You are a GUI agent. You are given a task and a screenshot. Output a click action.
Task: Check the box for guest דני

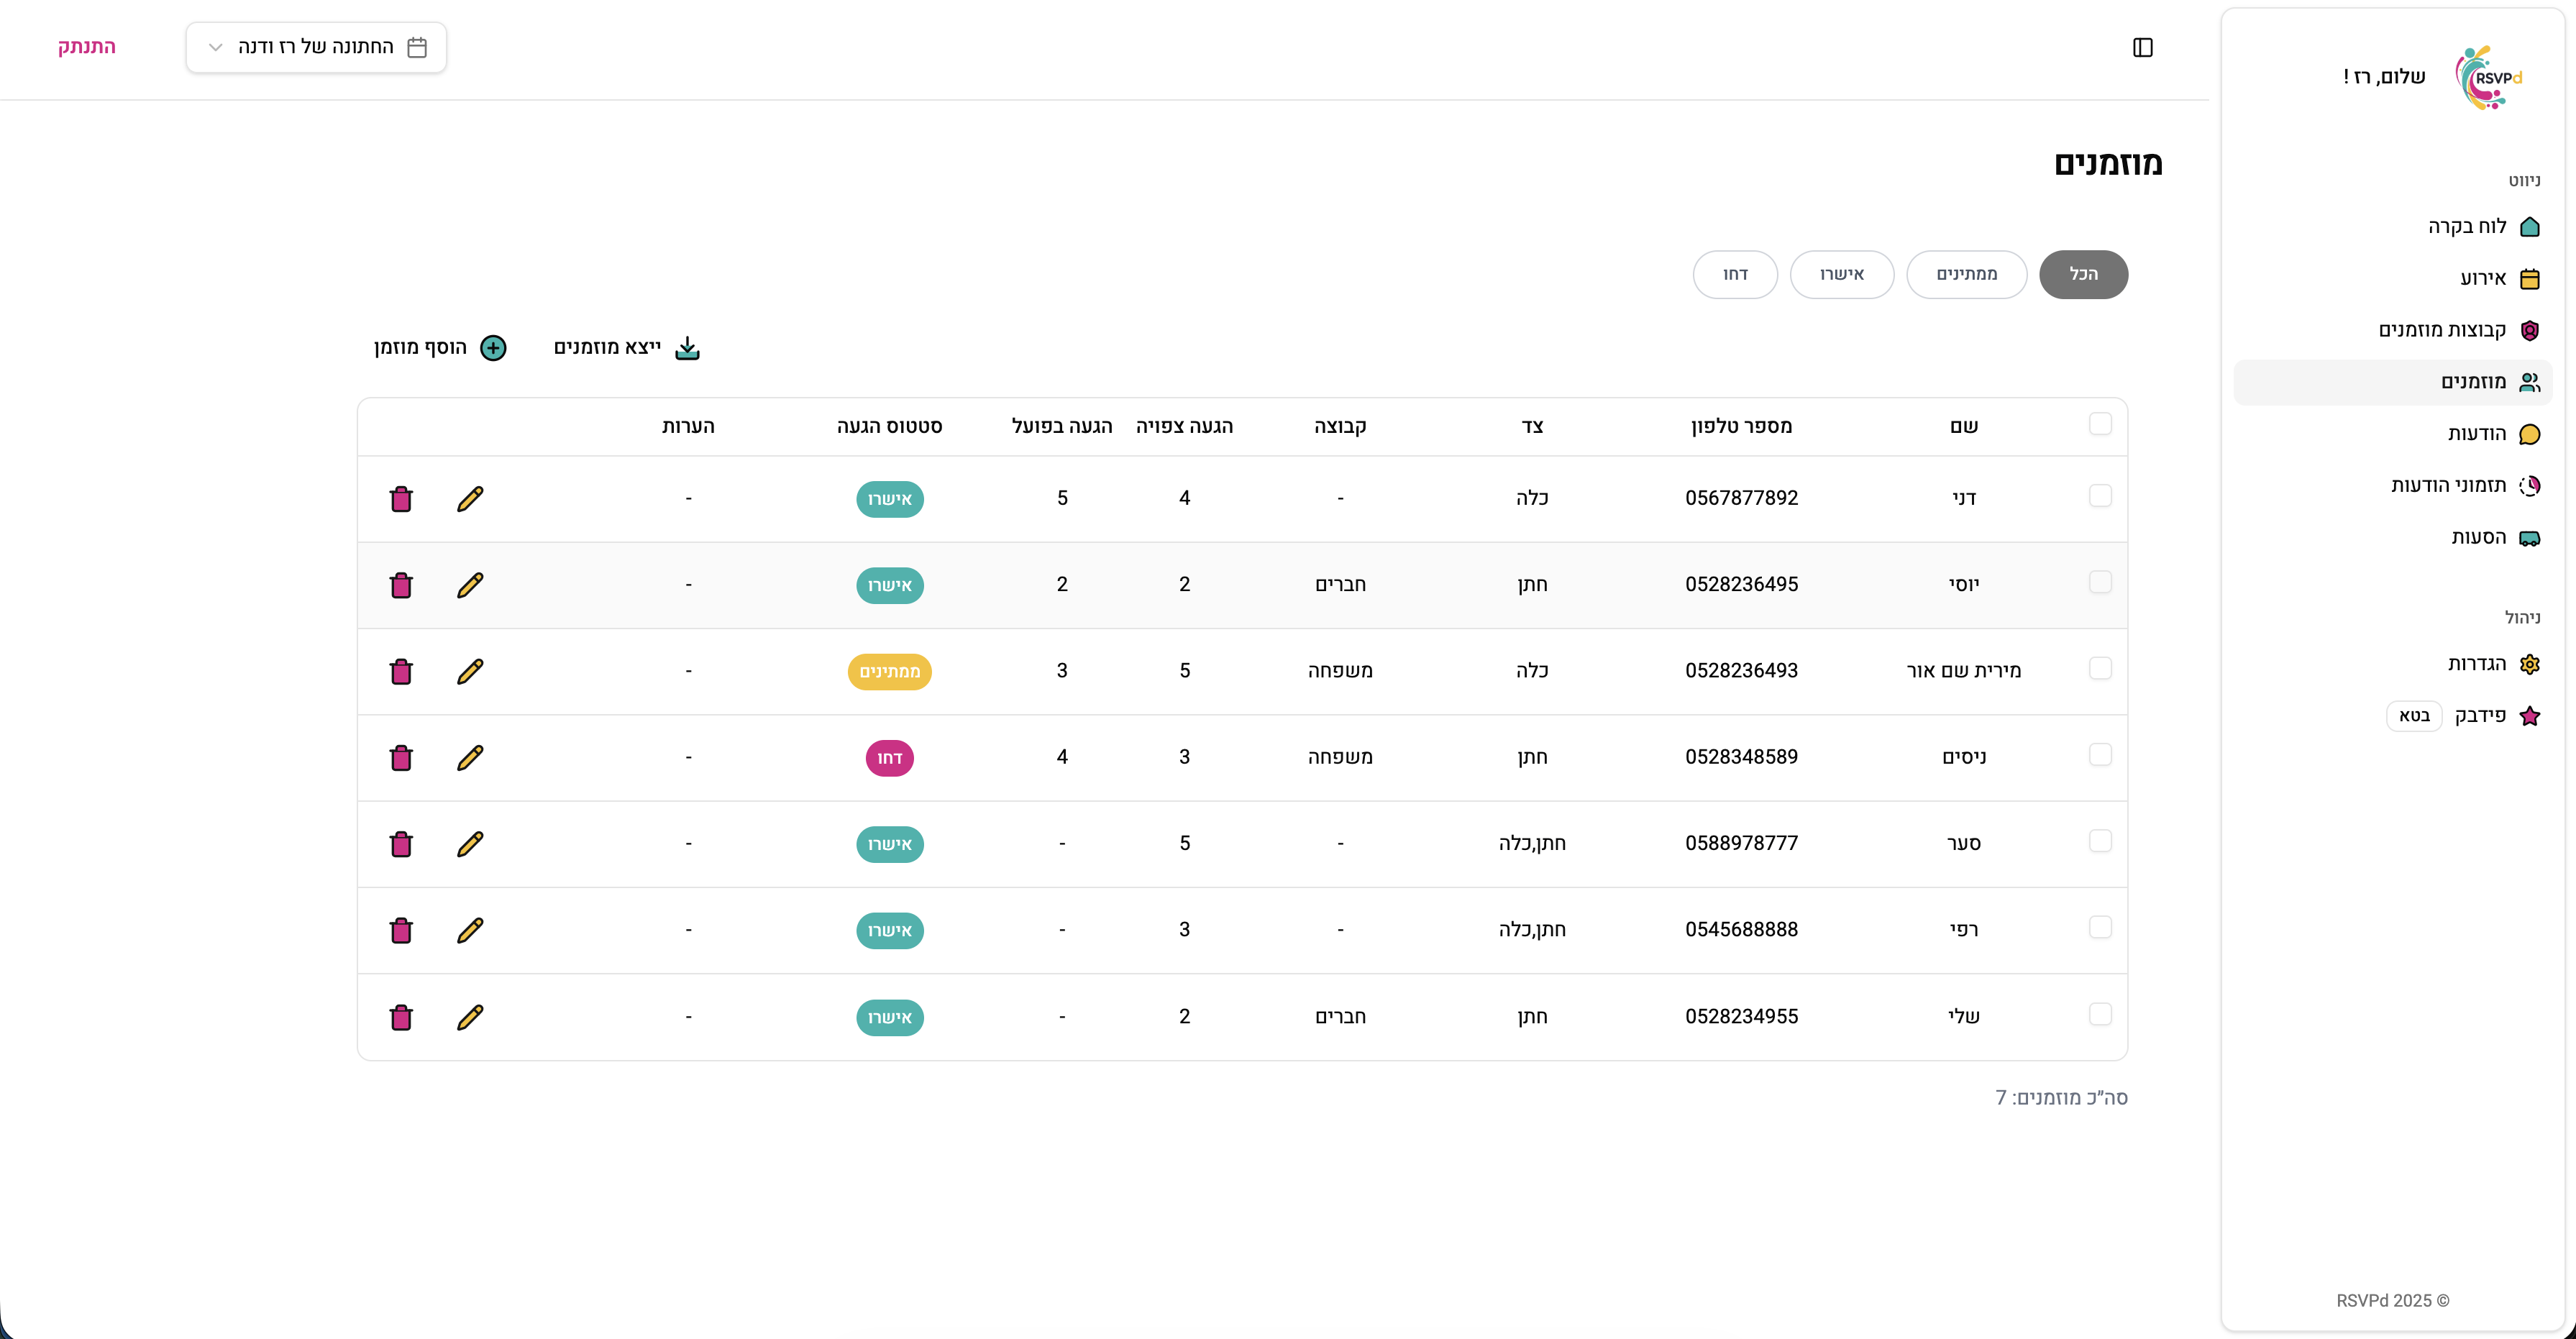[2100, 496]
